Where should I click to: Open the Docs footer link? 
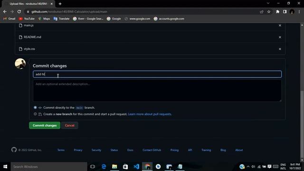tap(130, 150)
